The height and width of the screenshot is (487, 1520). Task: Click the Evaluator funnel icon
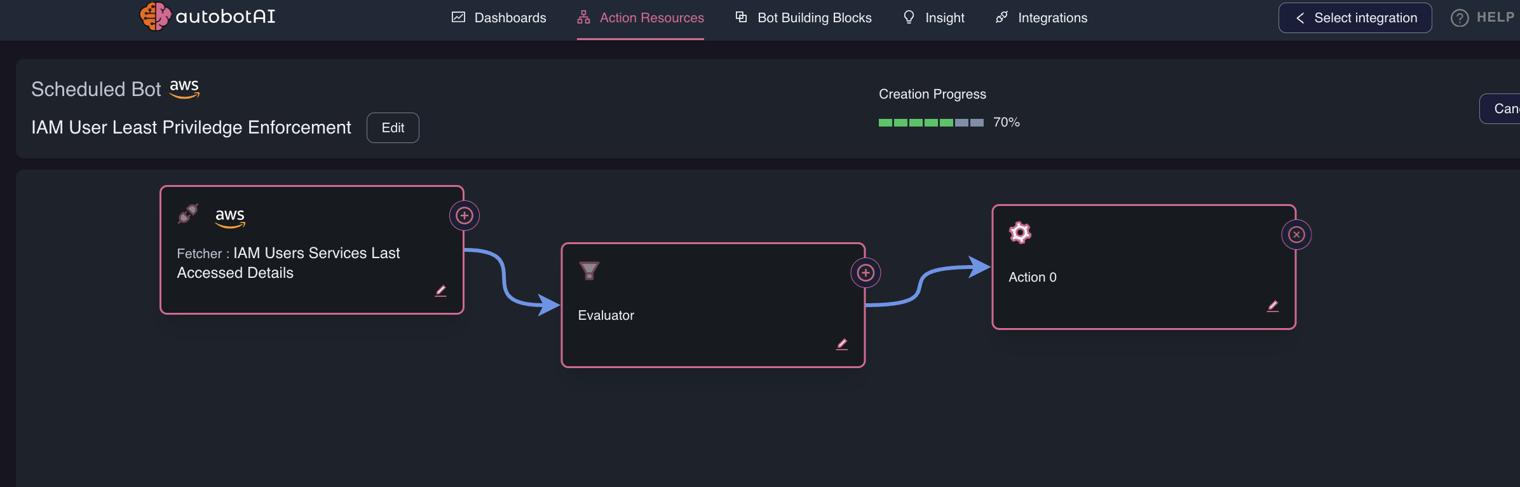point(589,271)
